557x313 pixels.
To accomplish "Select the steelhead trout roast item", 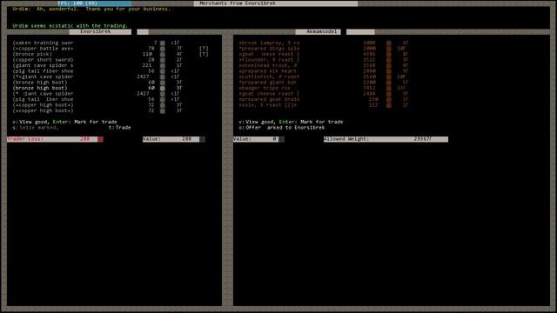I will (268, 66).
